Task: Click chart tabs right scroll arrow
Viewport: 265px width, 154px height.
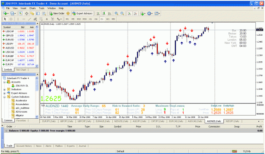Action: 262,121
